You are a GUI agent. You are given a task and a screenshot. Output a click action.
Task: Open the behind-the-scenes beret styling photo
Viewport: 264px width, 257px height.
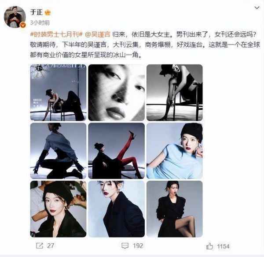coord(58,209)
